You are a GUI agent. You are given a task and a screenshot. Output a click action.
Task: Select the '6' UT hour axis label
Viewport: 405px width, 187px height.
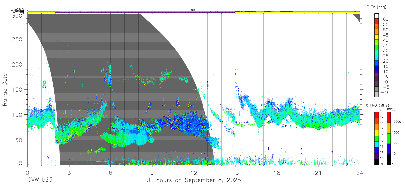tap(110, 173)
